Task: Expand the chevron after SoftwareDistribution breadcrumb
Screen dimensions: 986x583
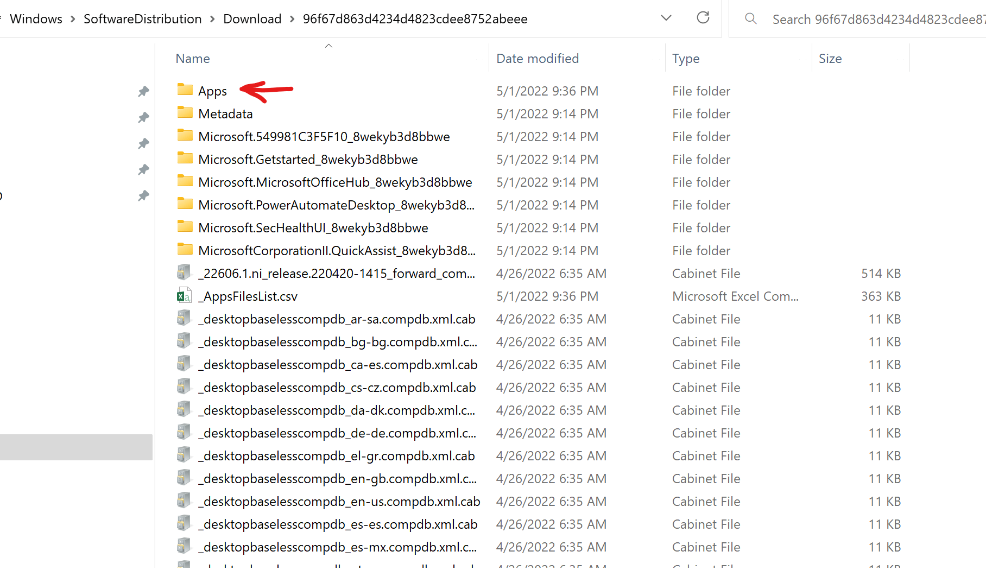Action: coord(212,19)
